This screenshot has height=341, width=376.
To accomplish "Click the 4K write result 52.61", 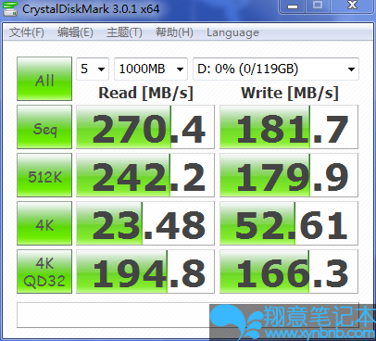I will click(x=289, y=223).
